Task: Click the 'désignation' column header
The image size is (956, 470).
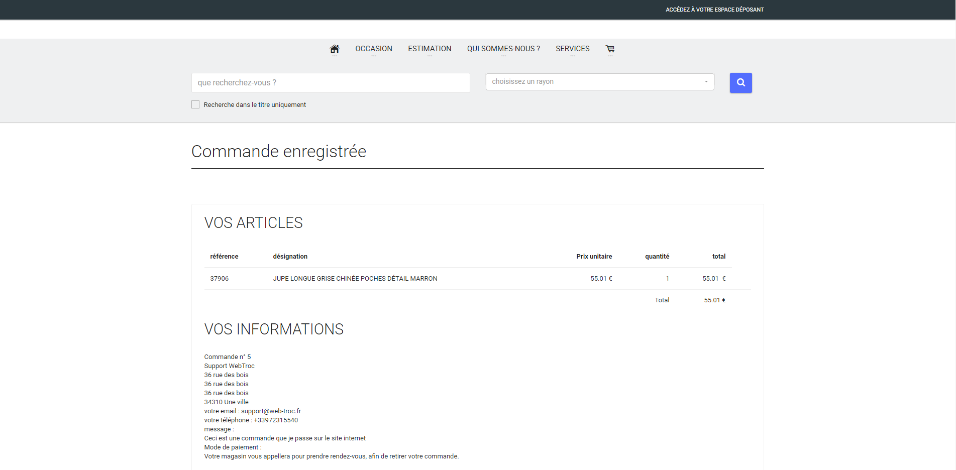Action: pos(290,257)
